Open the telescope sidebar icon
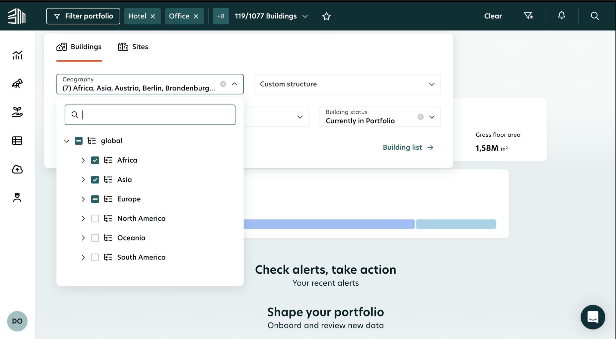Screen dimensions: 616x339 (x=17, y=83)
